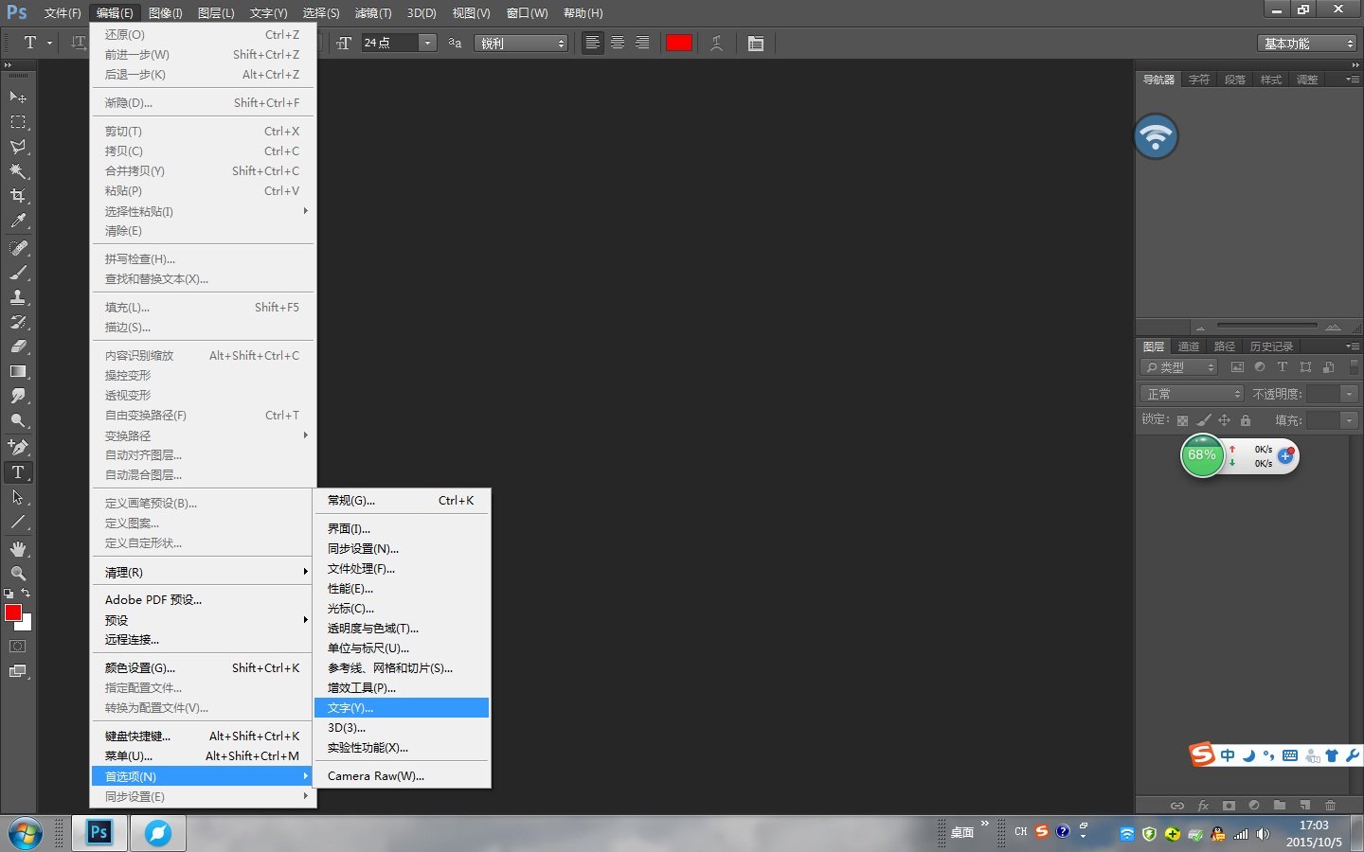1364x852 pixels.
Task: Click the red foreground color swatch
Action: 11,613
